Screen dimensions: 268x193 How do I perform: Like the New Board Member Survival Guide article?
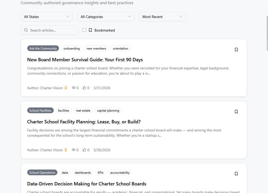tap(84, 88)
